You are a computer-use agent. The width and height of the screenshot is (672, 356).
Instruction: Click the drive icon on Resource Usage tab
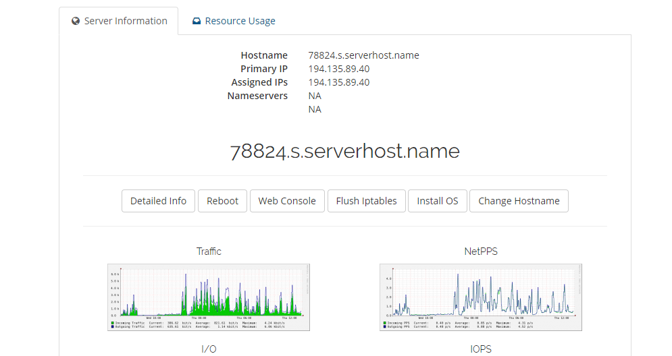coord(197,21)
